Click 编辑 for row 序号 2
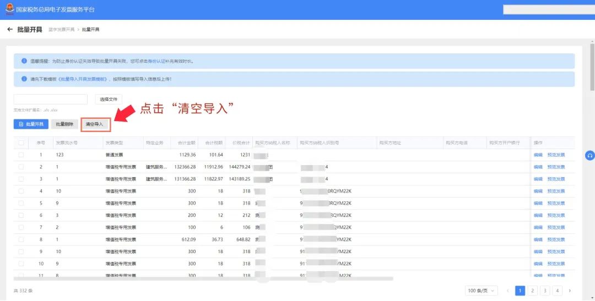The height and width of the screenshot is (301, 595). click(538, 167)
